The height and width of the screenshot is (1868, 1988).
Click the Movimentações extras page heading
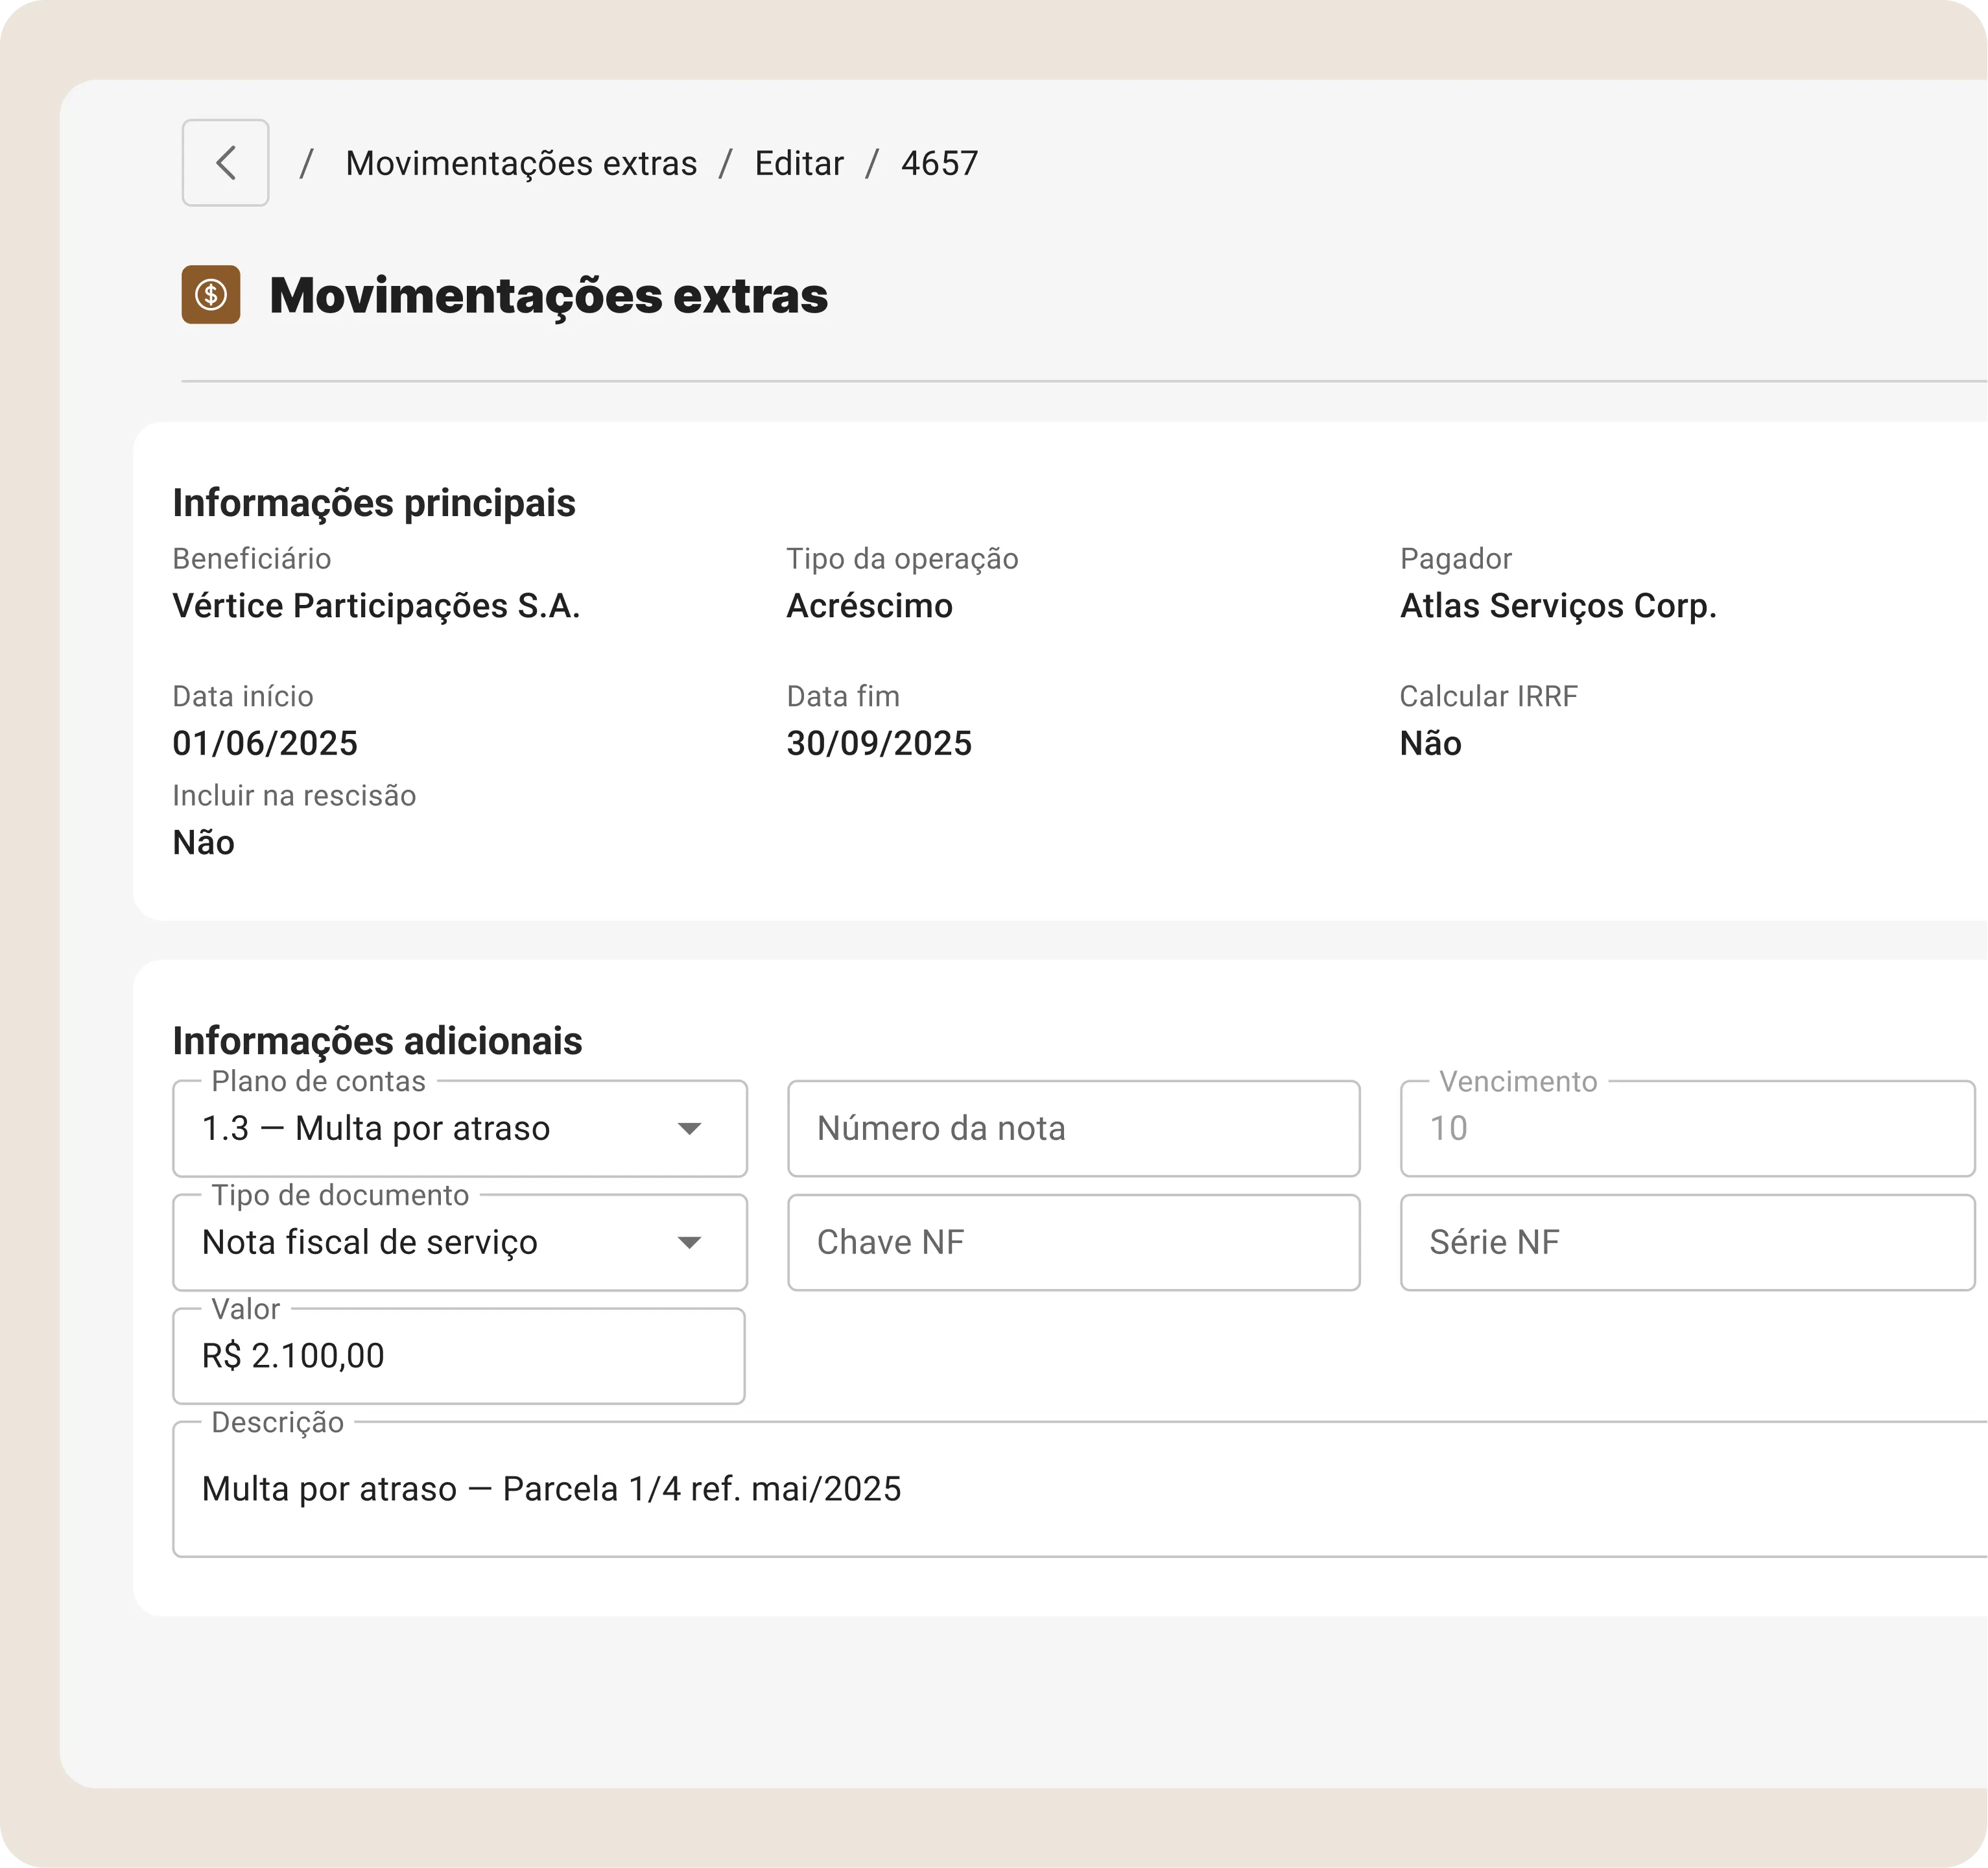point(548,296)
